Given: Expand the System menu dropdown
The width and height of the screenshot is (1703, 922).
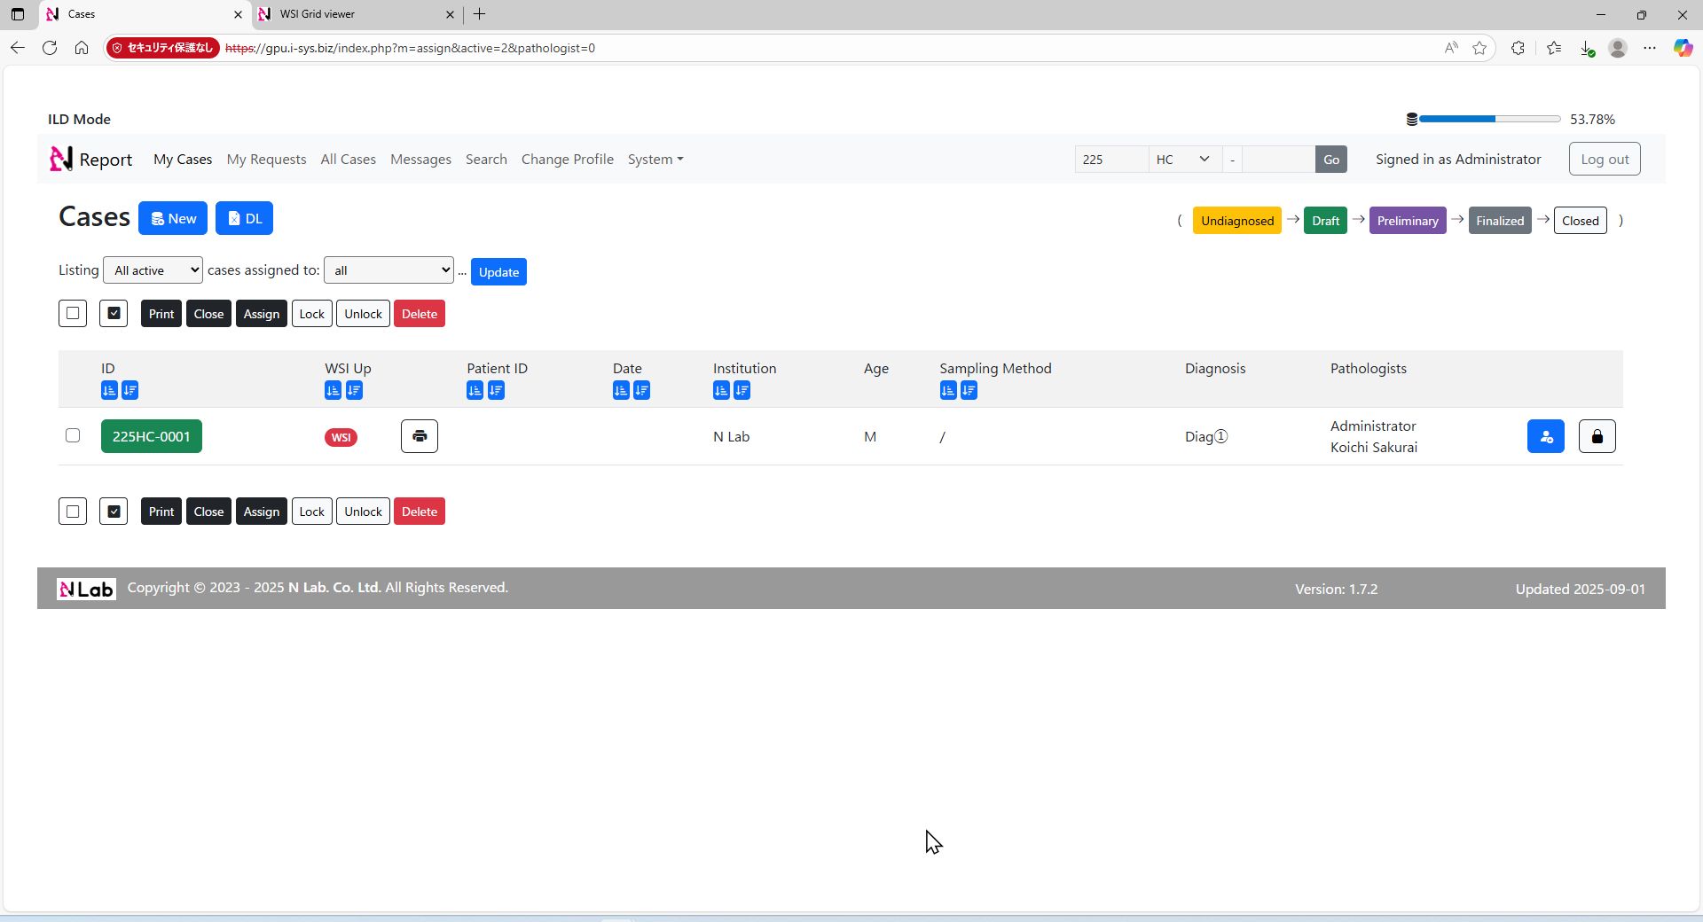Looking at the screenshot, I should [655, 160].
